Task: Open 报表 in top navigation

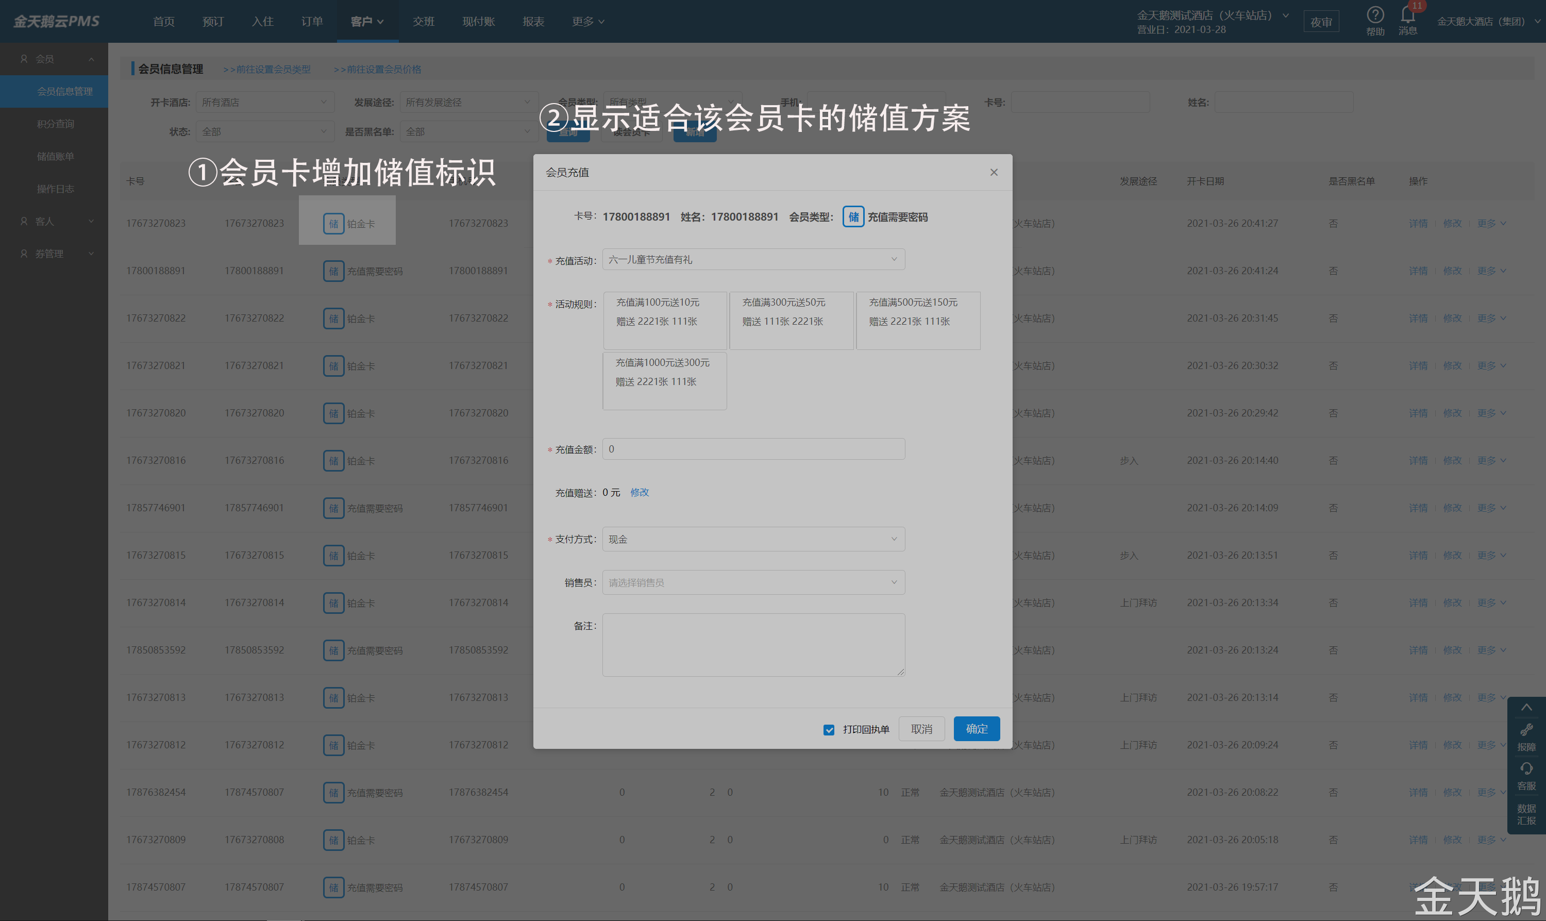Action: (x=533, y=21)
